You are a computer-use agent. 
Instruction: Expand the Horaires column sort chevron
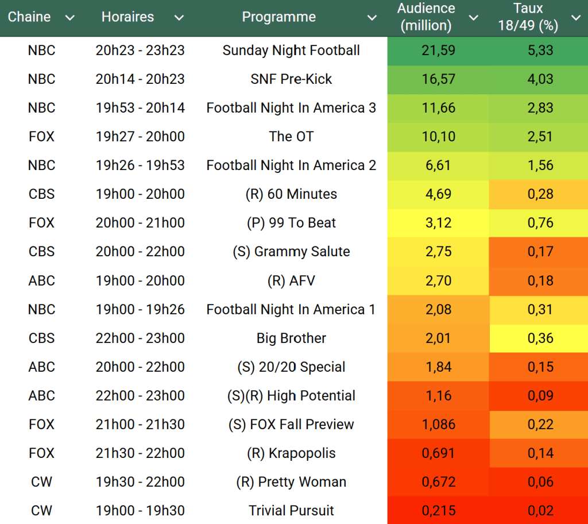(179, 18)
